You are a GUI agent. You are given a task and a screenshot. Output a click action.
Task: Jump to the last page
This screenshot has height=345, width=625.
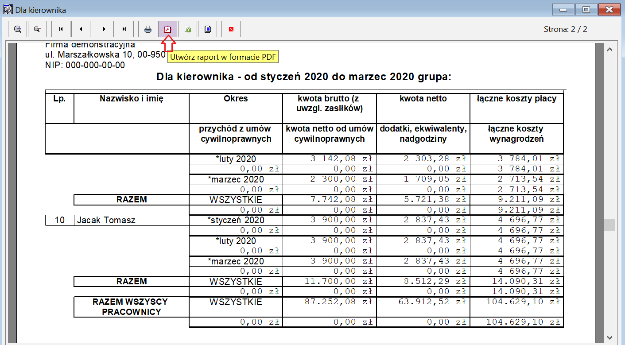[x=124, y=29]
